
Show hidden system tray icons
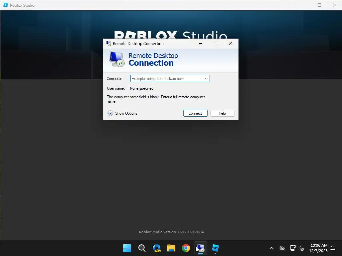pyautogui.click(x=272, y=248)
